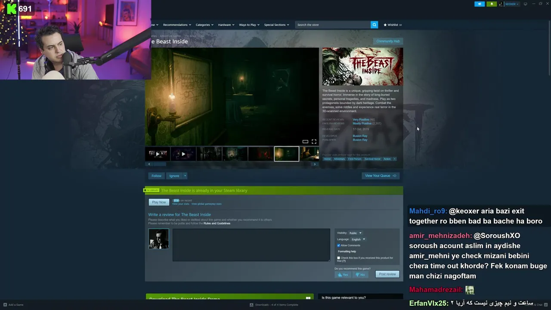
Task: Click the Adventure tag
Action: [339, 159]
